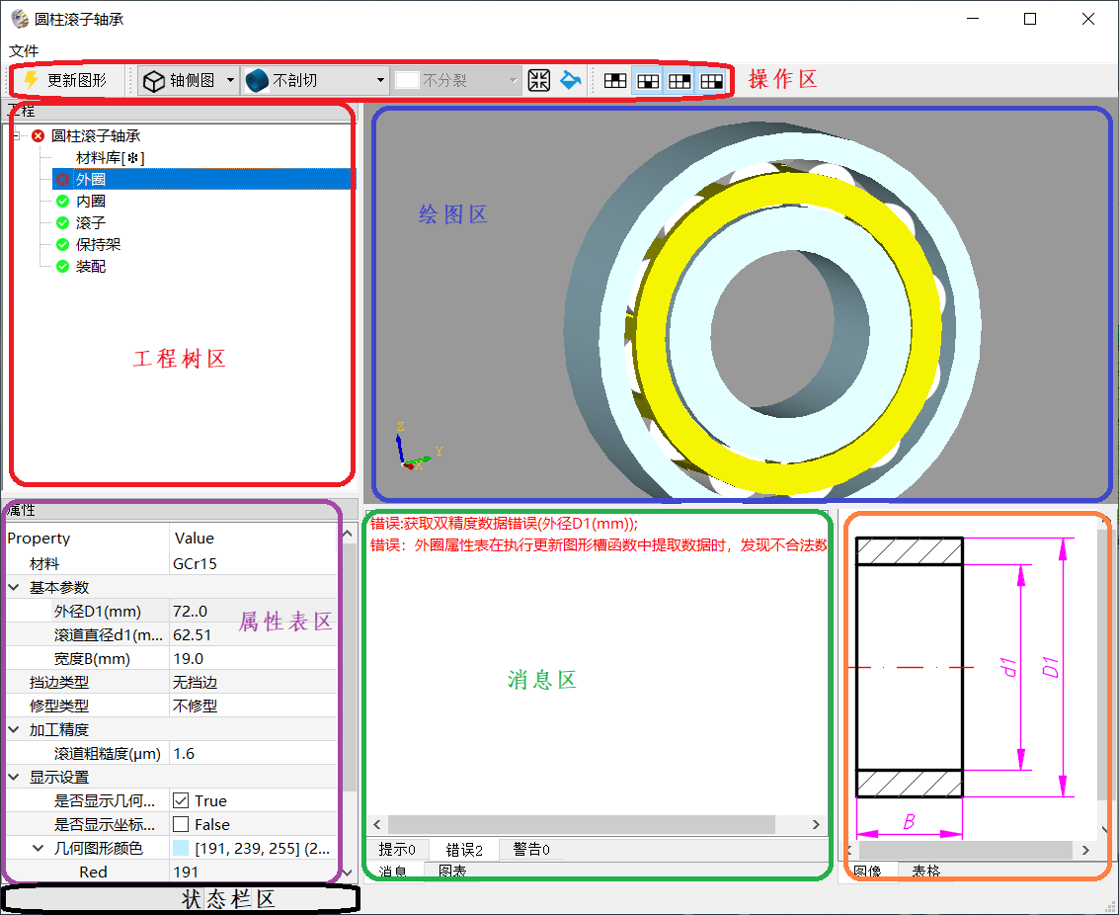Uncheck the 是否显示几何 True checkbox
The height and width of the screenshot is (915, 1119).
[x=181, y=801]
